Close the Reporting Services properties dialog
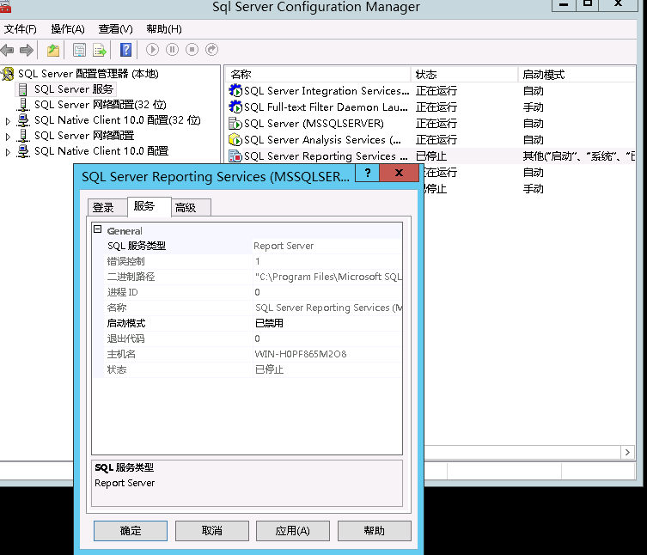The height and width of the screenshot is (555, 647). pyautogui.click(x=399, y=173)
